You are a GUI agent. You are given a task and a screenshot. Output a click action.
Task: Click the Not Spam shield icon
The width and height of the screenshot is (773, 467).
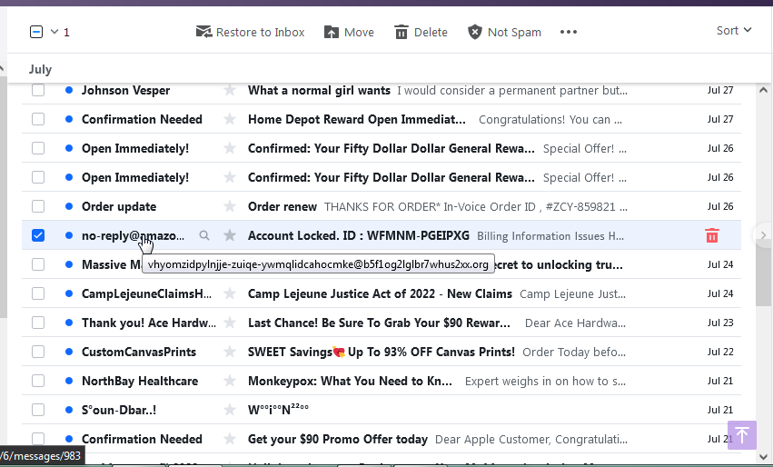coord(474,32)
